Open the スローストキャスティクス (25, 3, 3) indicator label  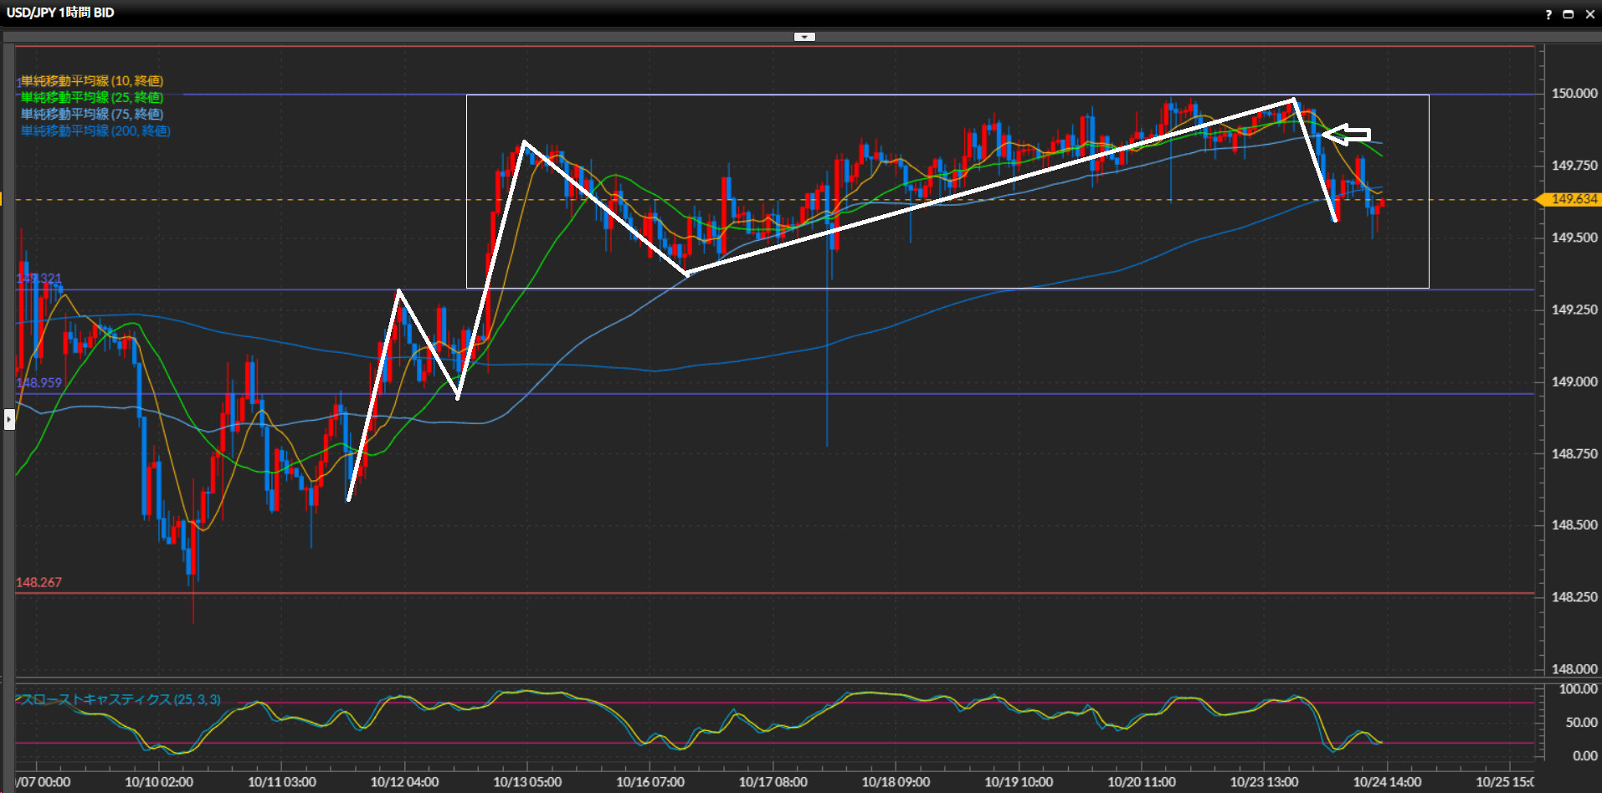[x=121, y=699]
